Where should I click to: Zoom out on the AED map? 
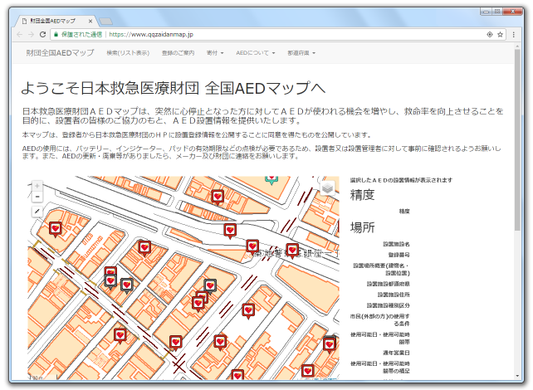click(x=37, y=197)
